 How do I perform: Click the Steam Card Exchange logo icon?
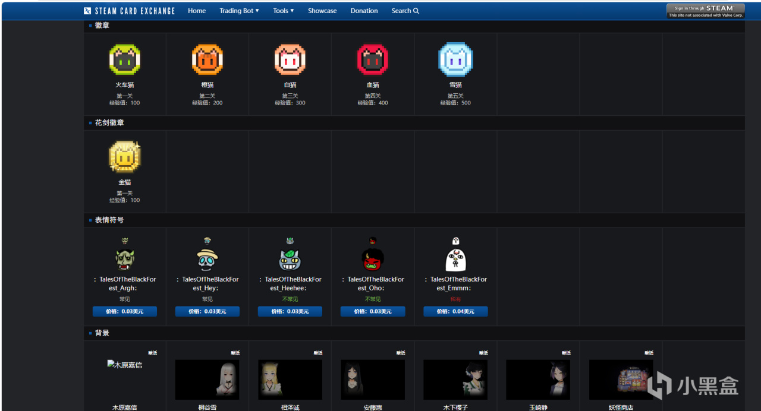coord(87,11)
